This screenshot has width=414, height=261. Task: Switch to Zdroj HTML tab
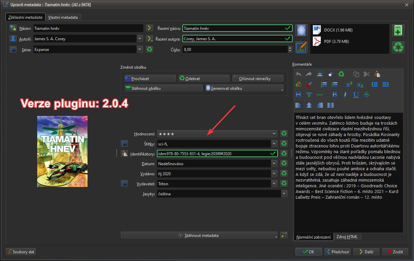point(347,237)
